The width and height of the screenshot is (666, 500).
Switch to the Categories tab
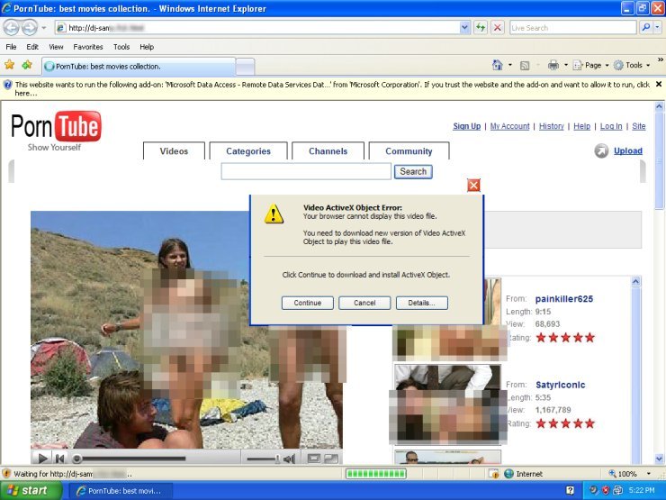pos(248,151)
